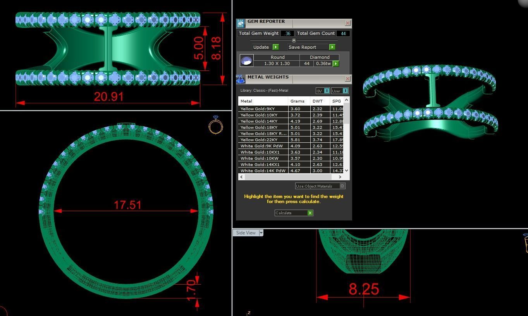
Task: Close the Gem Reporter panel
Action: point(347,23)
